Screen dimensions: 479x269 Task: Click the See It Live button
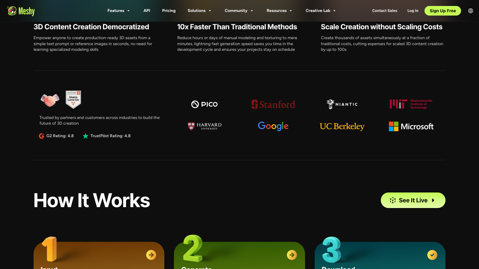[x=413, y=200]
